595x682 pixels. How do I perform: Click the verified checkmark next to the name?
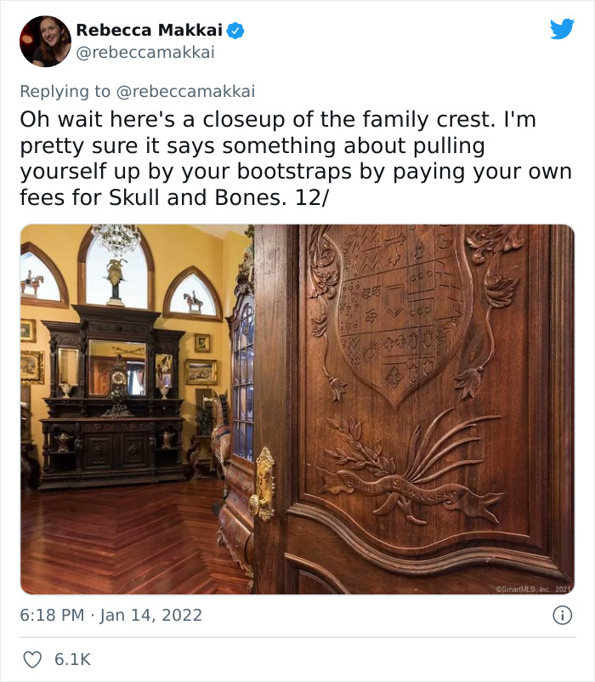pyautogui.click(x=235, y=28)
